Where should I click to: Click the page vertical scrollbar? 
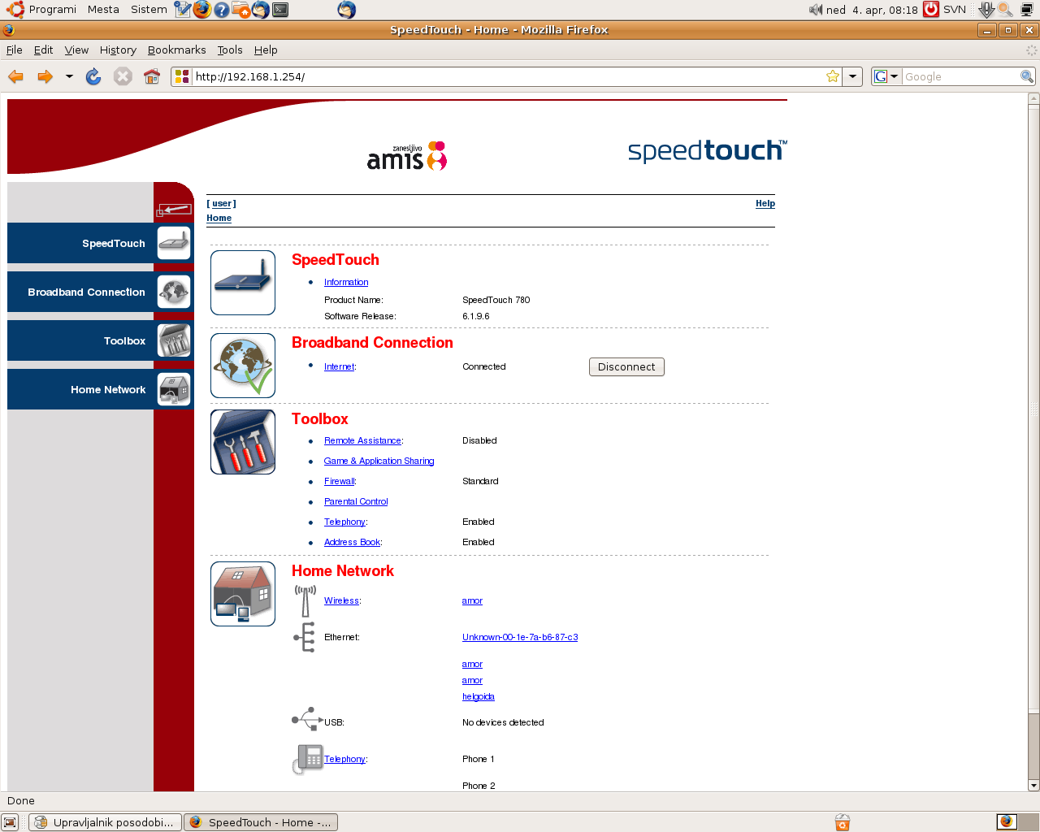point(1033,406)
